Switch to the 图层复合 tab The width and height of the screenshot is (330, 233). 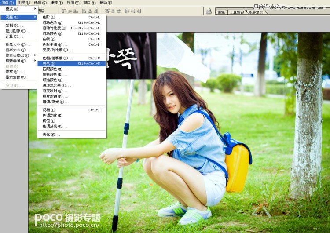click(256, 12)
